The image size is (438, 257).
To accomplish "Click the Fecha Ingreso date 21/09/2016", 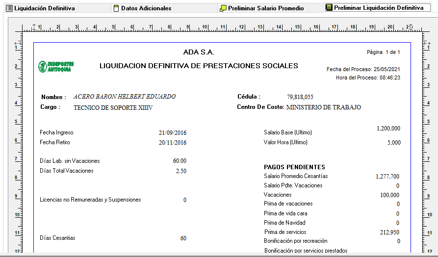I will click(x=173, y=133).
